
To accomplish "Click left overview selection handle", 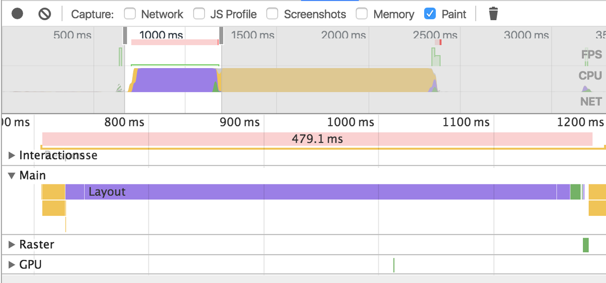I will pos(125,36).
